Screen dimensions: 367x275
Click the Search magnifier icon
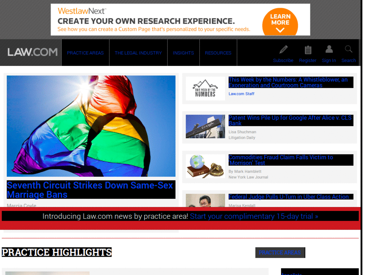(348, 49)
